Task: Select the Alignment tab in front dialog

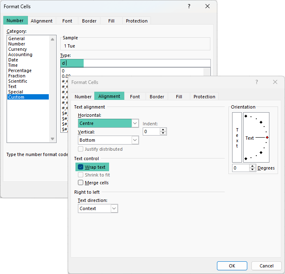Action: click(109, 96)
